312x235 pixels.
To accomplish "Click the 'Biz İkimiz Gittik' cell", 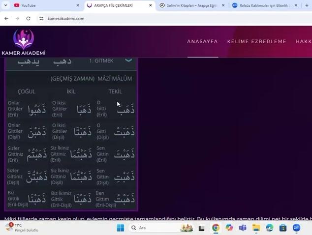I will 71,199.
